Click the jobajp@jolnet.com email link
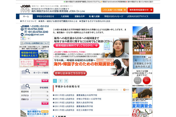This screenshot has height=117, width=176. (34, 35)
